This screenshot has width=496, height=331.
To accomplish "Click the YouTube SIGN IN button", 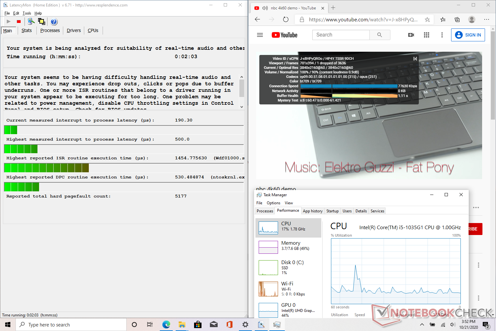I will click(x=468, y=35).
